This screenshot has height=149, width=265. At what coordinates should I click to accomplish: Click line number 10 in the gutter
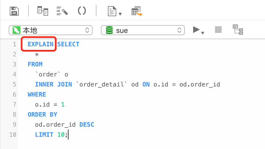pos(13,135)
